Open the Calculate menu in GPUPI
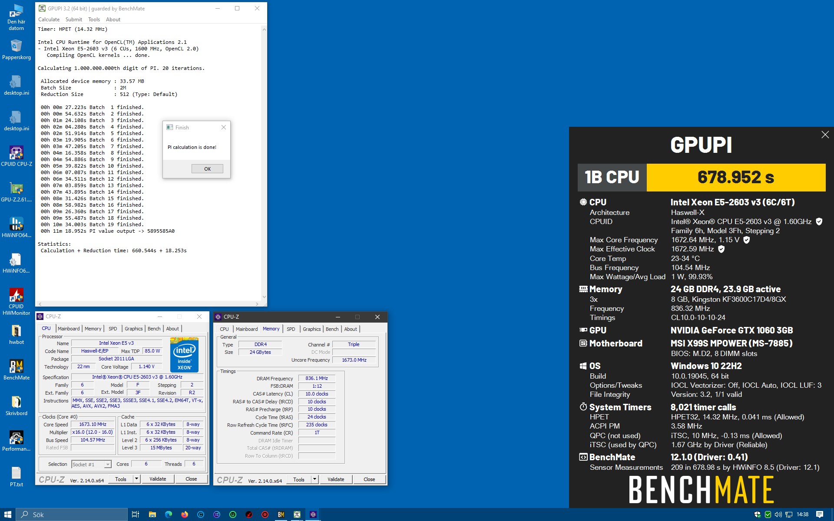The width and height of the screenshot is (834, 521). (x=49, y=20)
